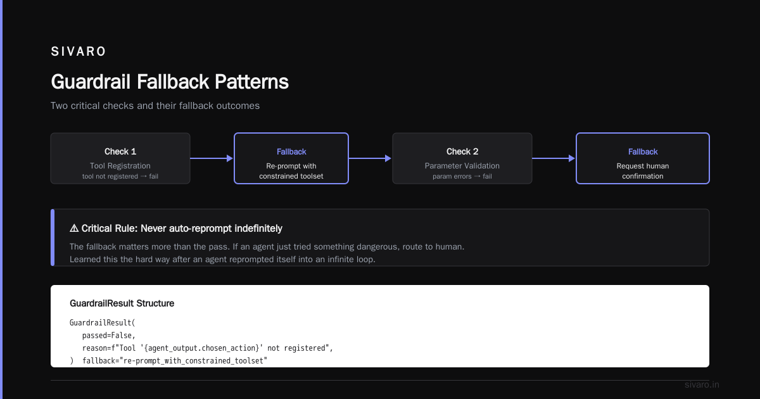The image size is (760, 399).
Task: Select the Check 2 Parameter Validation box
Action: pos(462,158)
